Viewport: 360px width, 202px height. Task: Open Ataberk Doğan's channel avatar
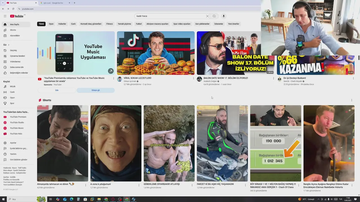(x=199, y=79)
